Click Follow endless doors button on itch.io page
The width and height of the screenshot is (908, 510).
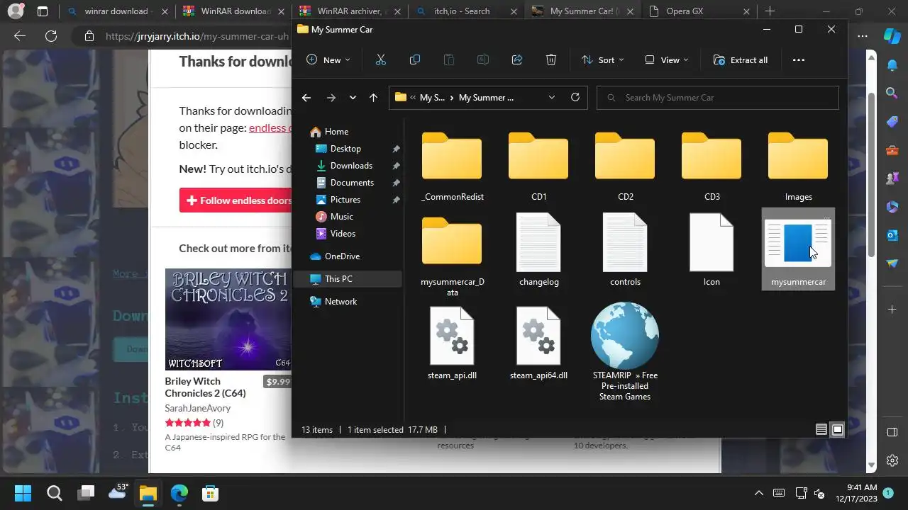click(236, 200)
